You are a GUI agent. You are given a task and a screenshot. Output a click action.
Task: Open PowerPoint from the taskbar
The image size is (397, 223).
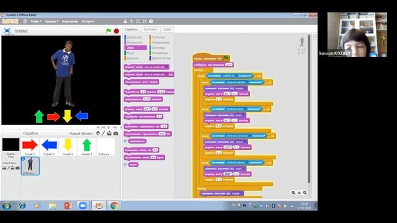tap(68, 206)
